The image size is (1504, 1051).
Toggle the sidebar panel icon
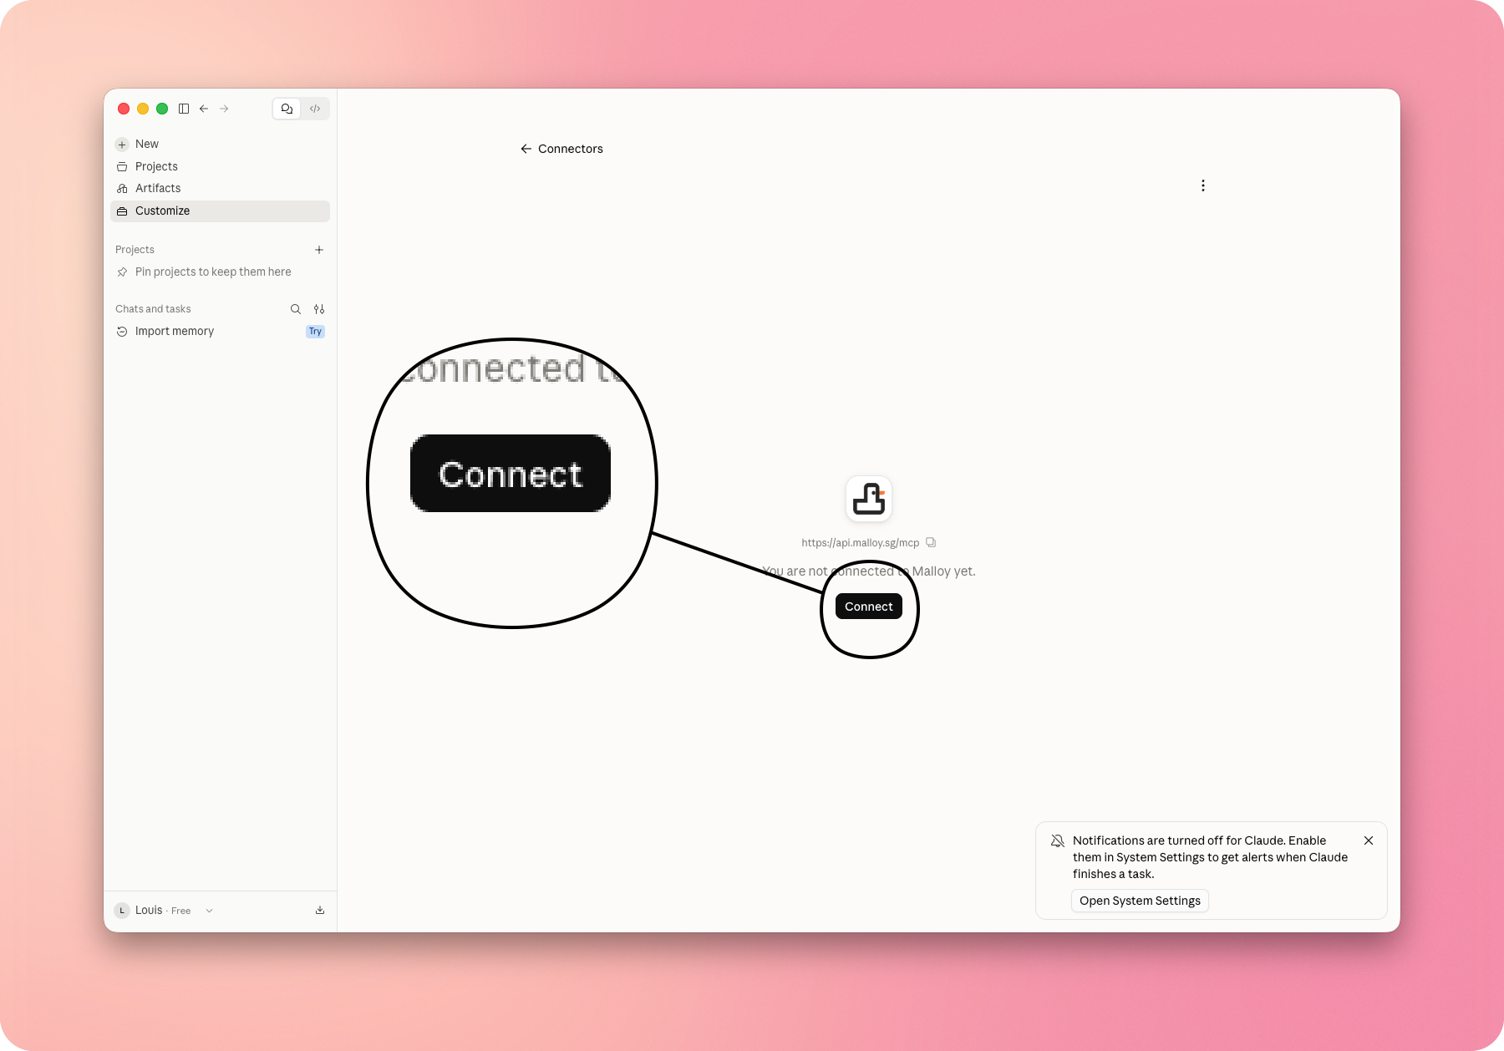click(184, 109)
